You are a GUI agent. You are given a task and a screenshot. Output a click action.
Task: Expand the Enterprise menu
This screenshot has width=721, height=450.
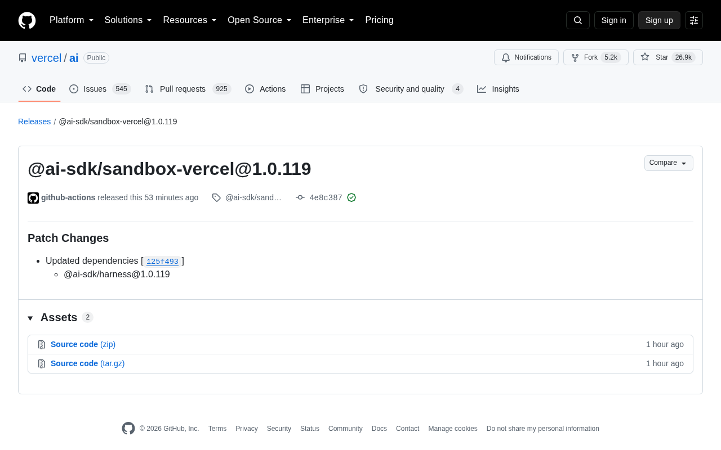tap(328, 20)
